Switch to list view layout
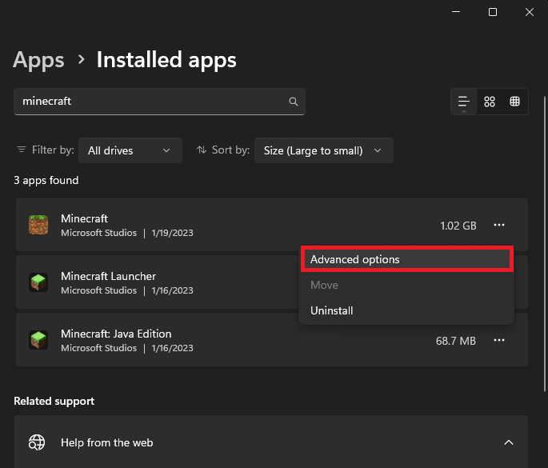 (x=463, y=102)
